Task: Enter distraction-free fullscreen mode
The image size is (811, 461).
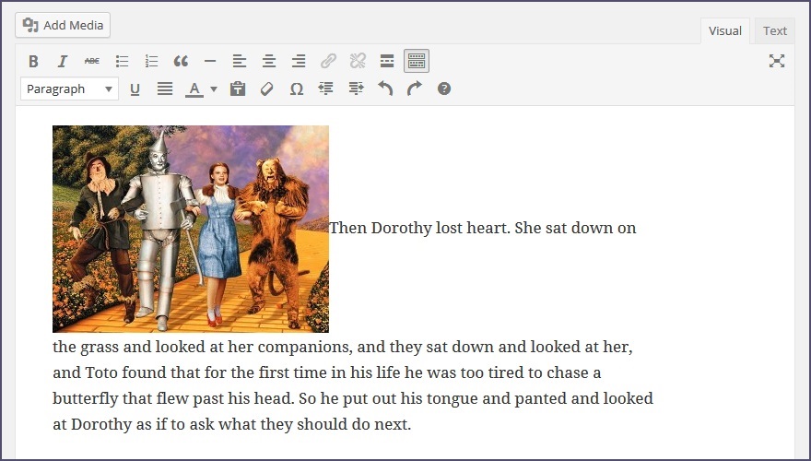Action: point(777,61)
